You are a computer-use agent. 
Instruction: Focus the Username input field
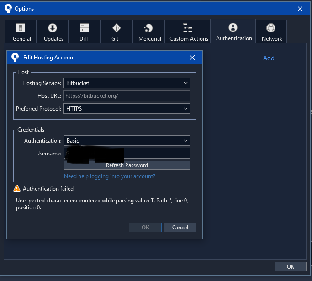click(x=127, y=154)
